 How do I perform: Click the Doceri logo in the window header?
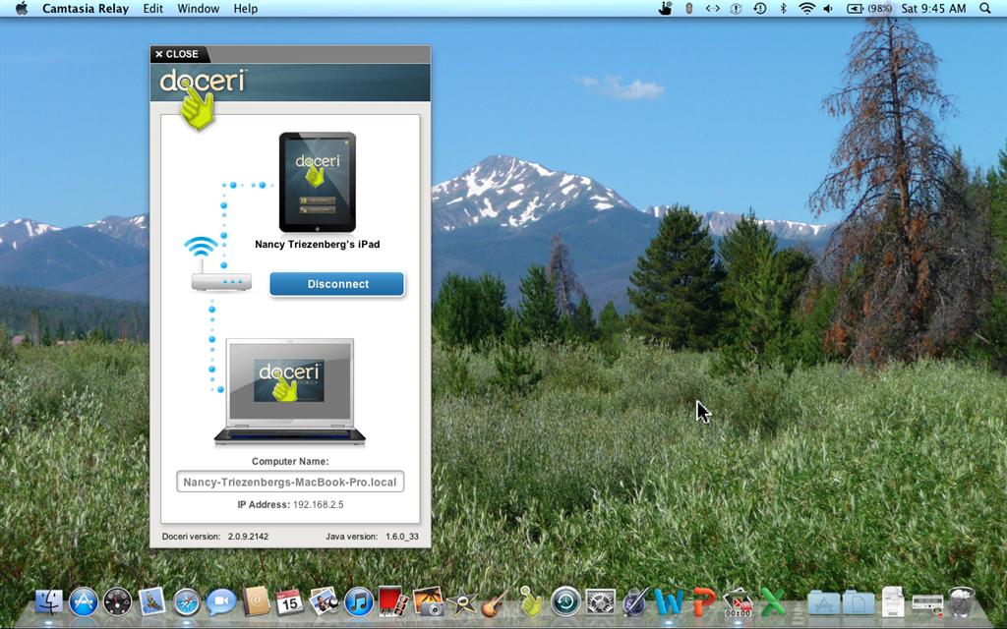[x=202, y=82]
